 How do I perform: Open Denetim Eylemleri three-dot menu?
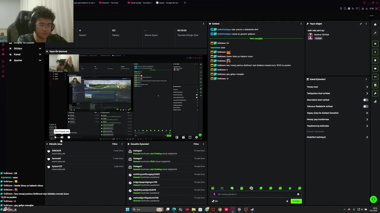[x=203, y=144]
